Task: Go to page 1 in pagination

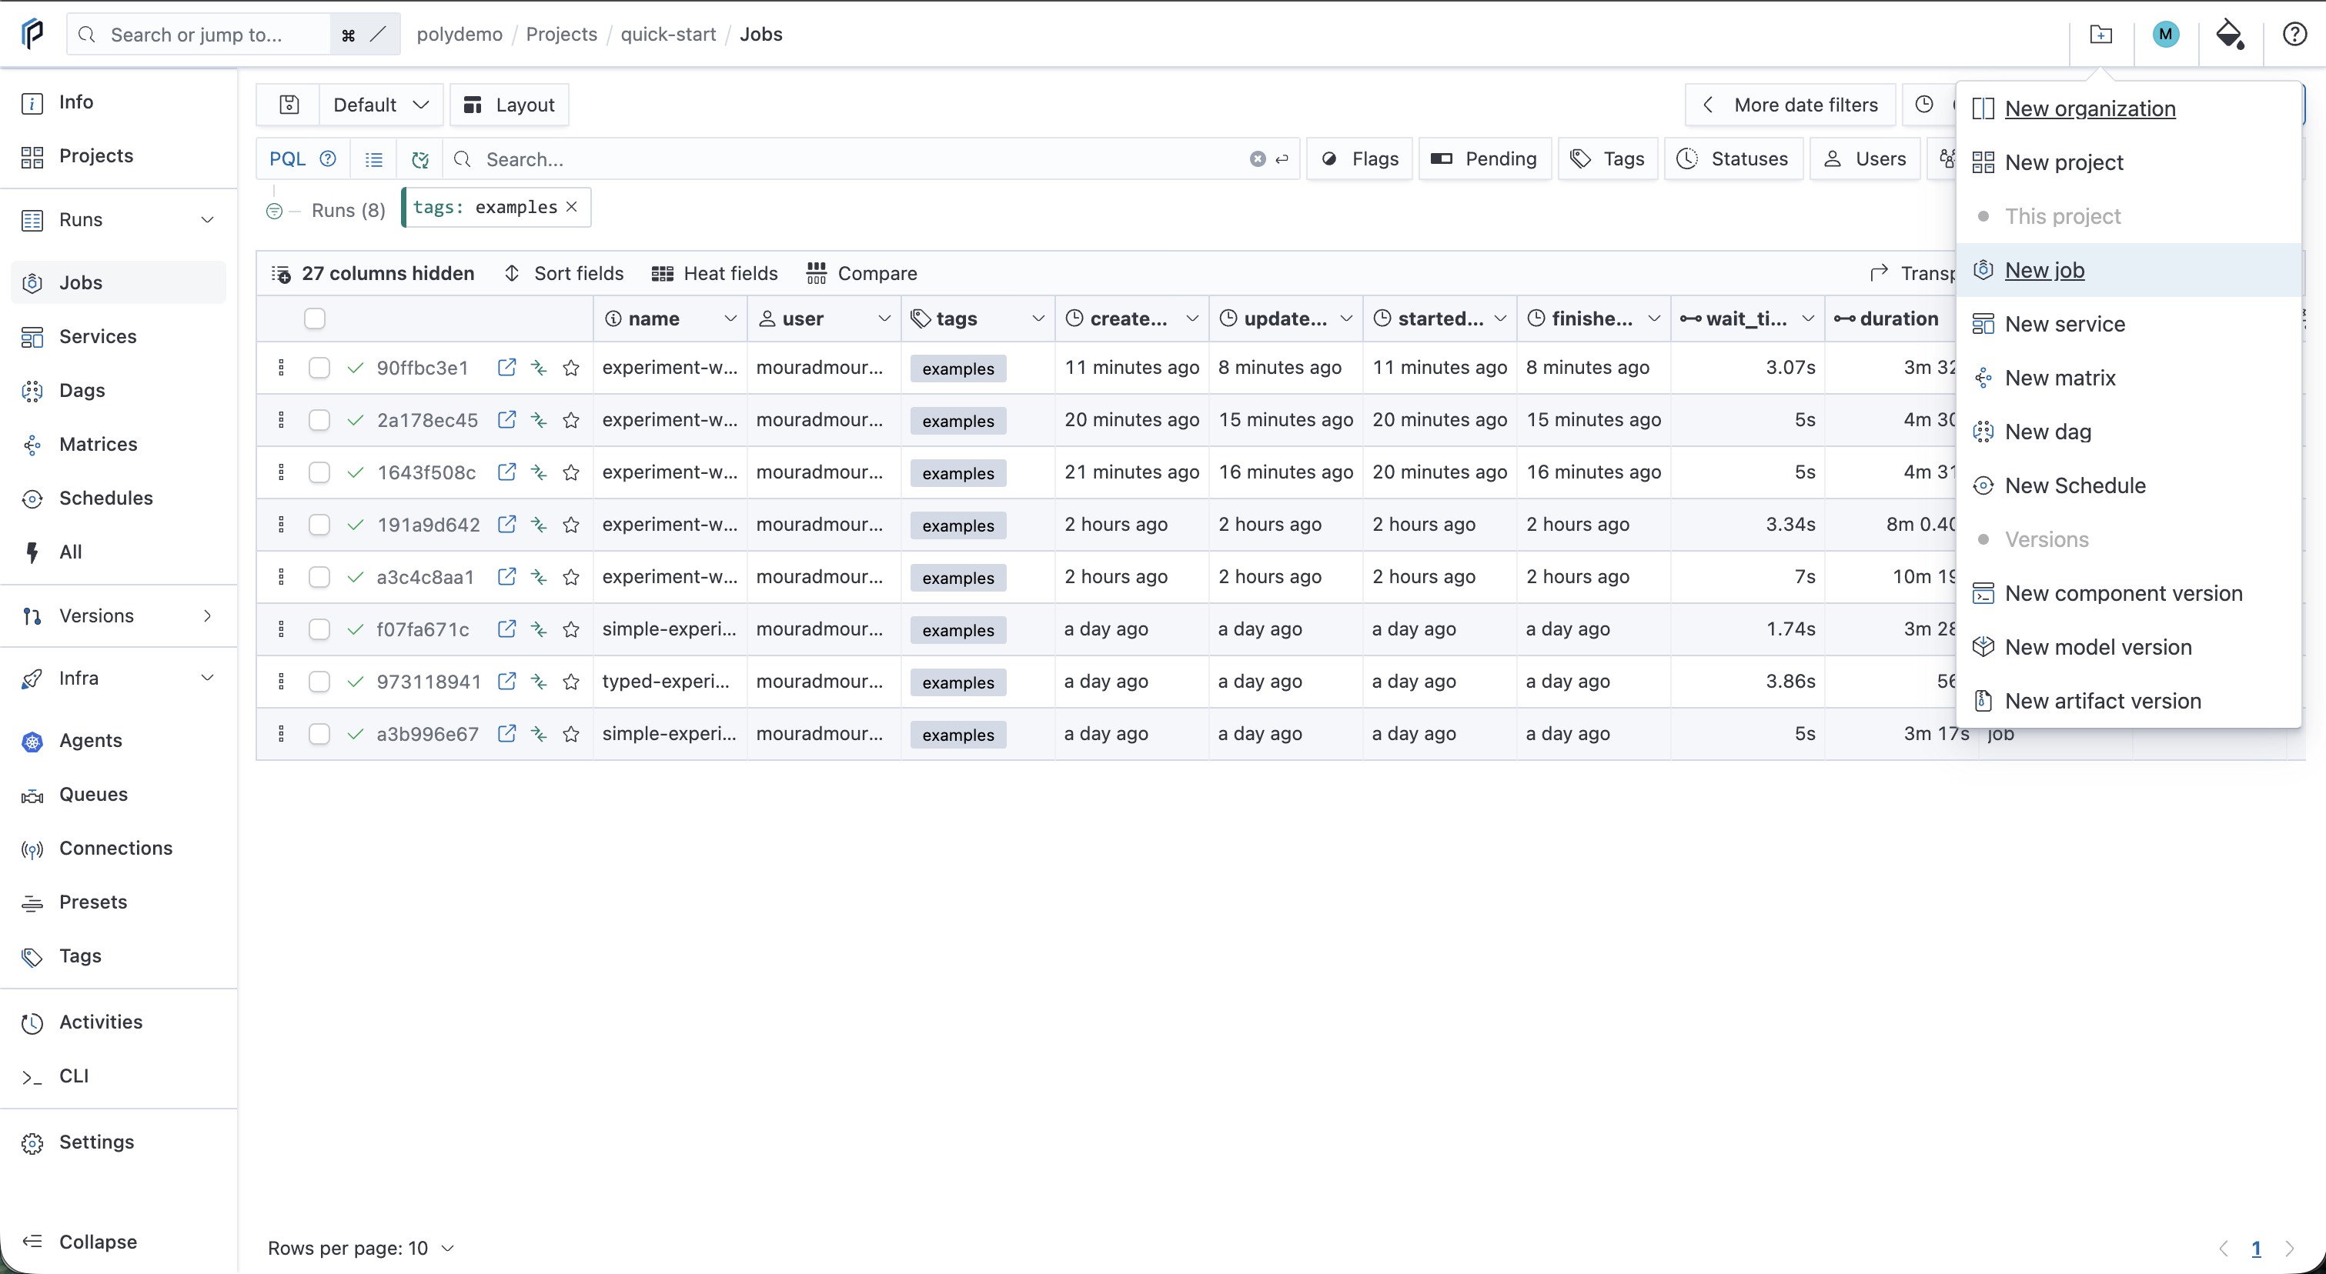Action: pos(2255,1249)
